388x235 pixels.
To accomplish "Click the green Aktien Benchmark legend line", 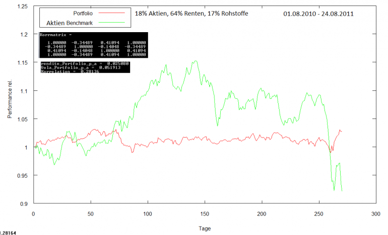I will click(112, 23).
